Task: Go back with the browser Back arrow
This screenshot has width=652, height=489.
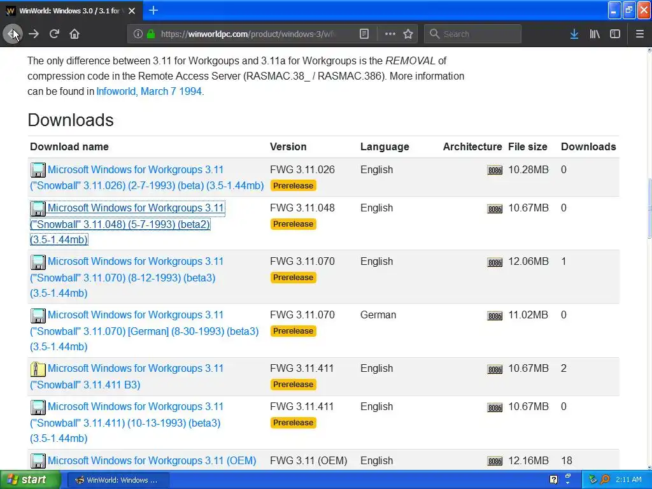Action: click(13, 34)
